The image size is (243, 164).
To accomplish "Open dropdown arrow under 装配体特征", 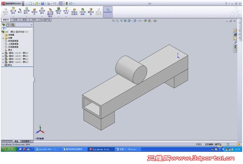I will (58, 16).
